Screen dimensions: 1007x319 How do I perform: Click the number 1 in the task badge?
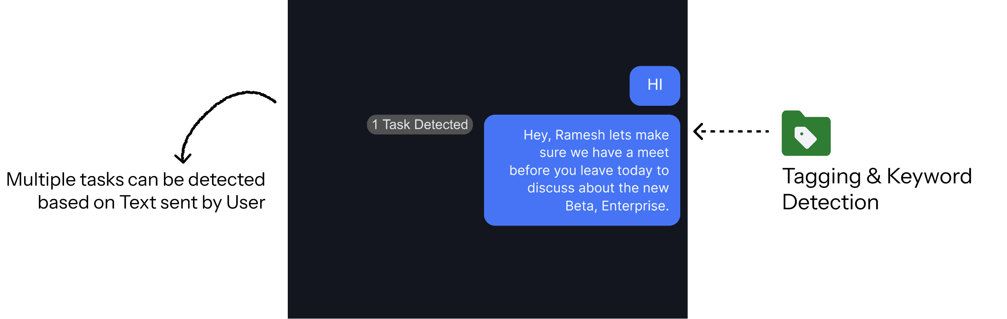(x=375, y=124)
